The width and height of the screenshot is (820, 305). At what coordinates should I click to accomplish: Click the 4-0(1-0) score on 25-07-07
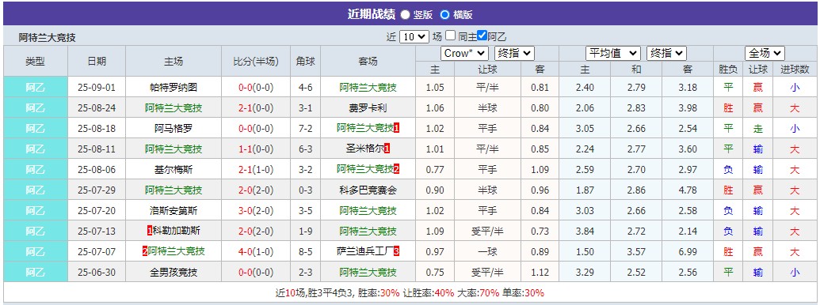[x=256, y=251]
